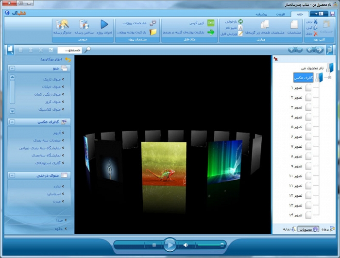The height and width of the screenshot is (258, 340).
Task: Collapse the منو (Menu) panel section
Action: tap(13, 69)
